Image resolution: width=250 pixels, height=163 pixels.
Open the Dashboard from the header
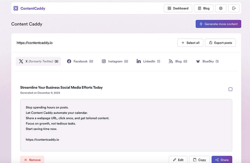coord(178,8)
